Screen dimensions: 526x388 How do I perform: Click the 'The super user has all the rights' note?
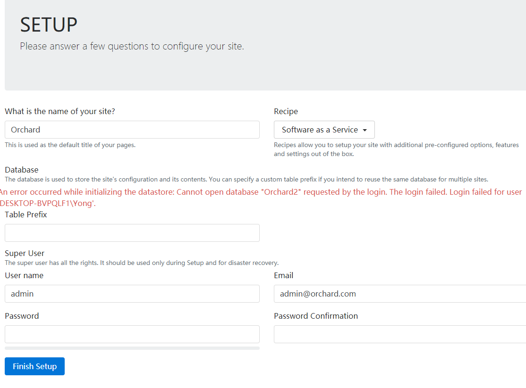click(142, 263)
